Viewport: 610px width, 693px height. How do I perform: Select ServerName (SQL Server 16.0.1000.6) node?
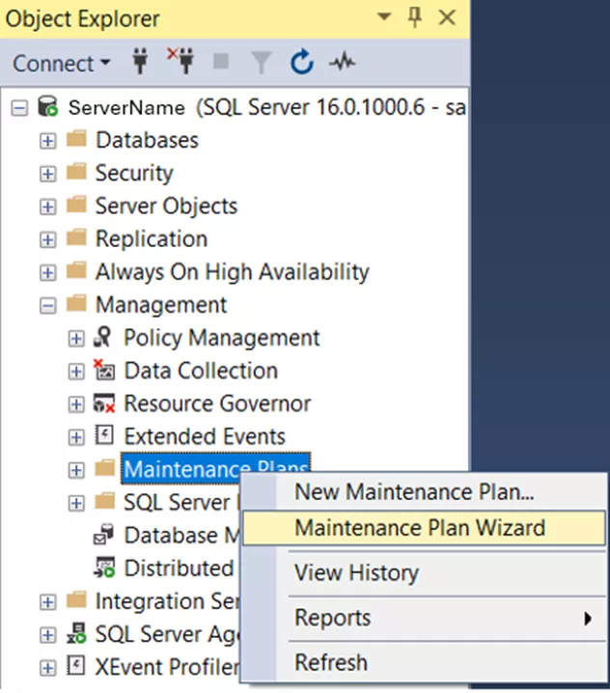[267, 107]
